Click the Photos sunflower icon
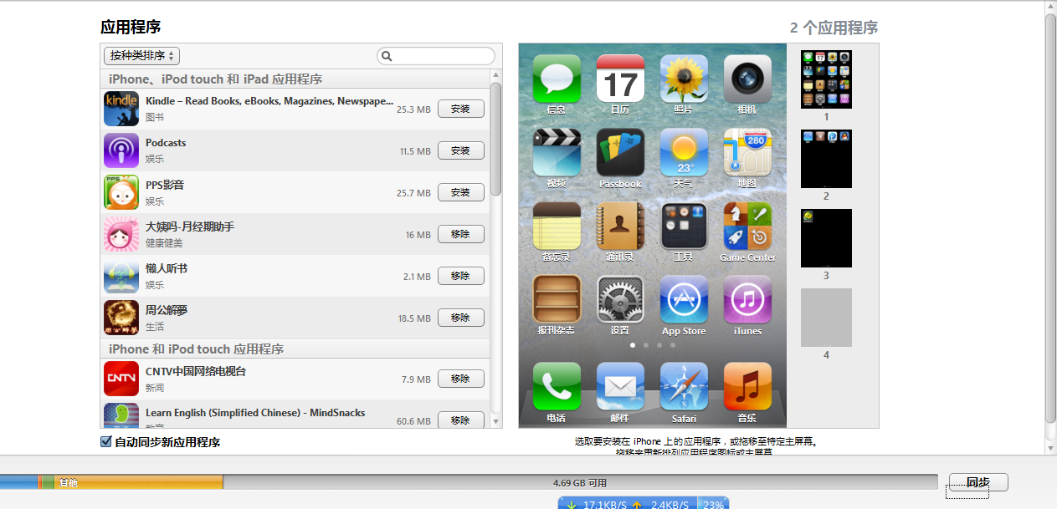The image size is (1057, 509). (684, 79)
